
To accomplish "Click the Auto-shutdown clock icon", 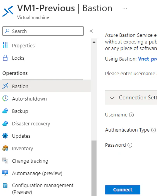I will click(5, 99).
